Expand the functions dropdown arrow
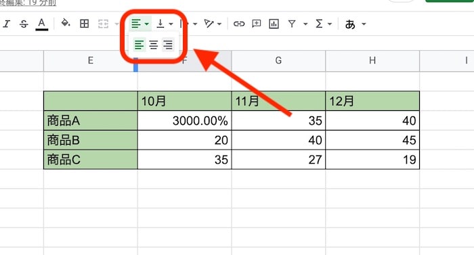474x255 pixels. coord(330,24)
